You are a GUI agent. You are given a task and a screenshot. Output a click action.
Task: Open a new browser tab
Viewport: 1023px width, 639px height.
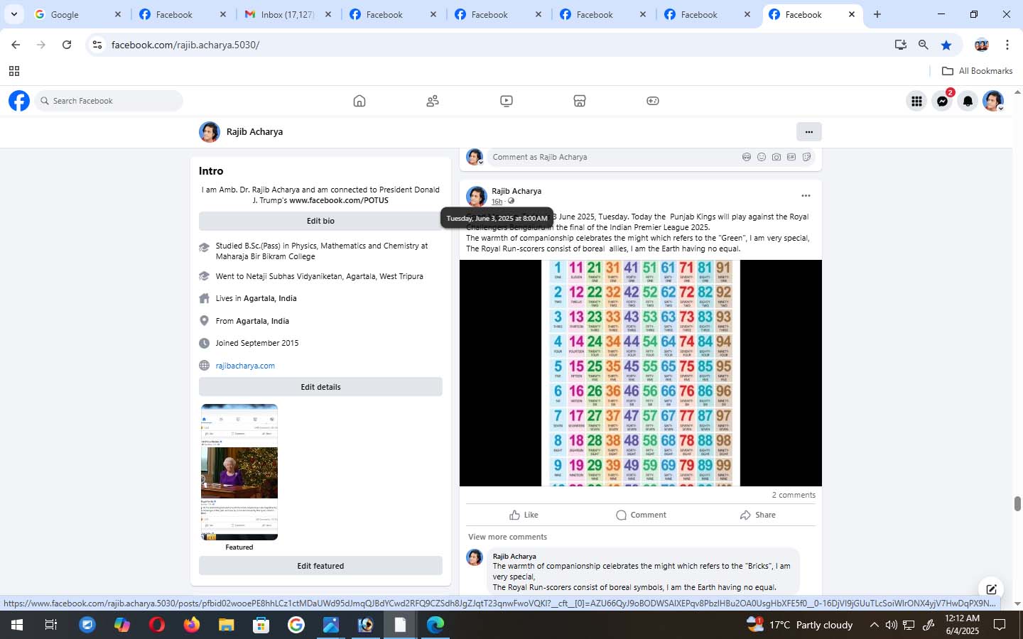(877, 14)
